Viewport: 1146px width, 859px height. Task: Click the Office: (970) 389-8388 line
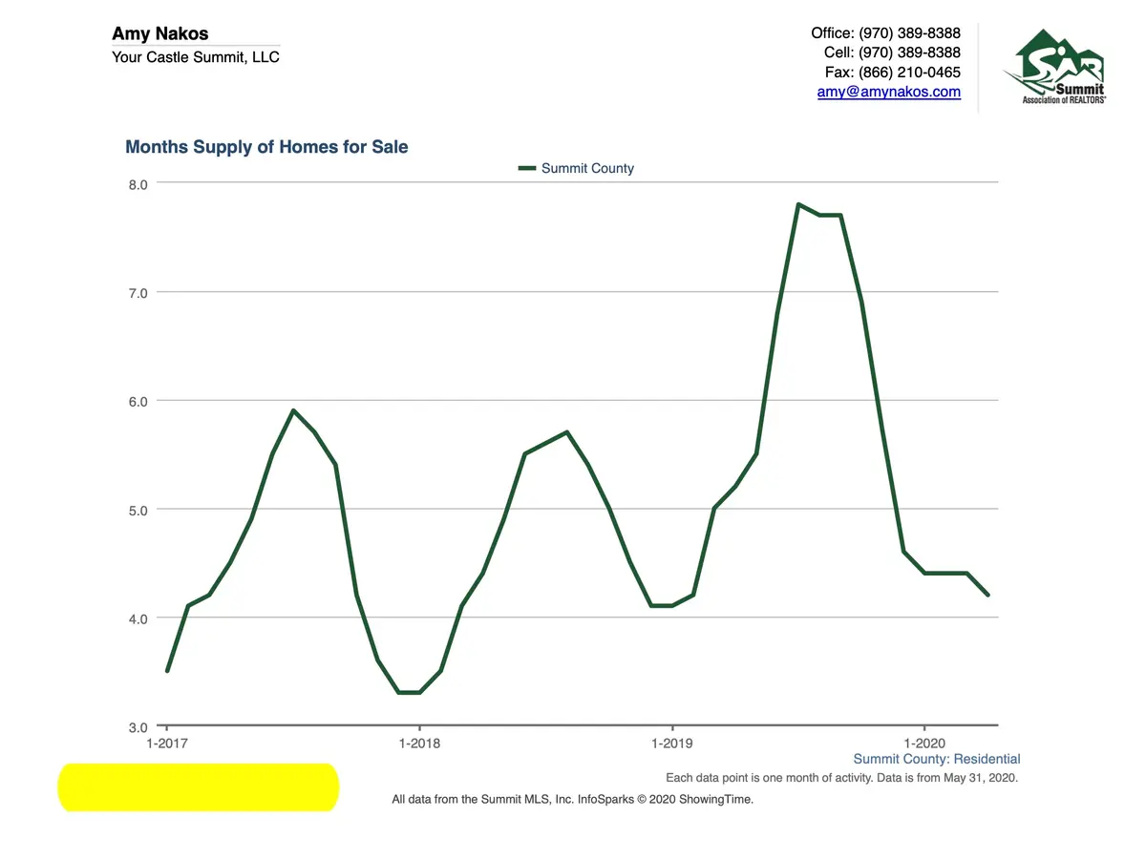click(885, 33)
